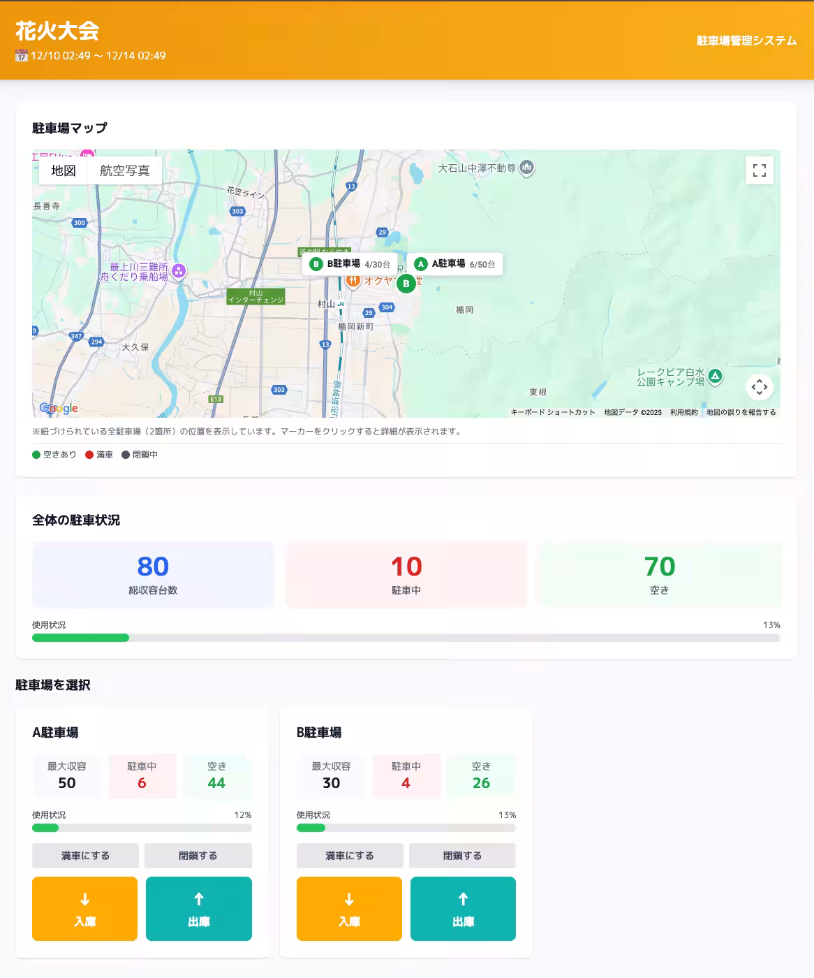Click the 入庫 down-arrow icon for A駐車場

click(x=84, y=898)
